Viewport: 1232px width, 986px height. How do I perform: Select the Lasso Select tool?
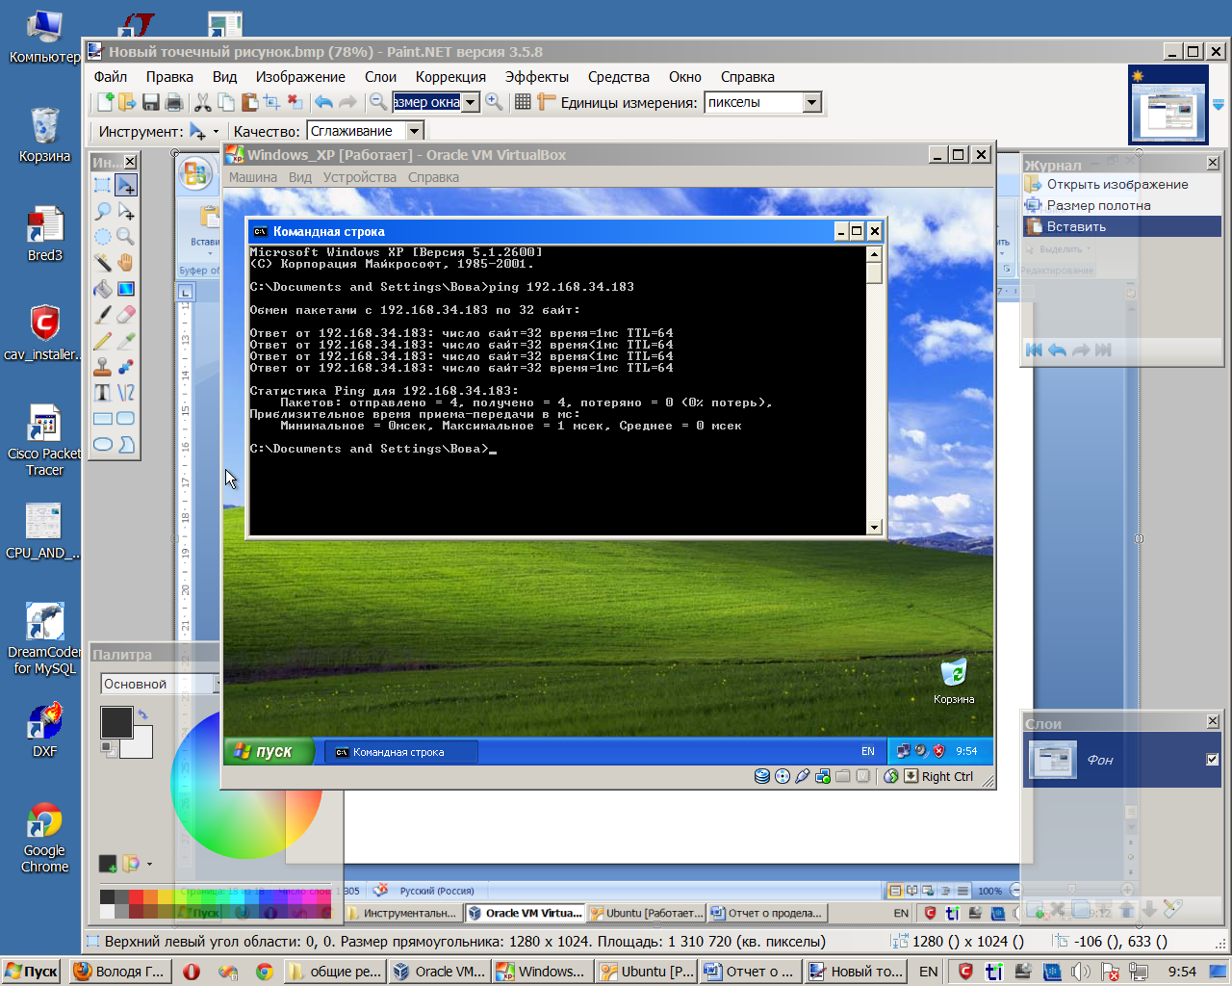coord(102,211)
